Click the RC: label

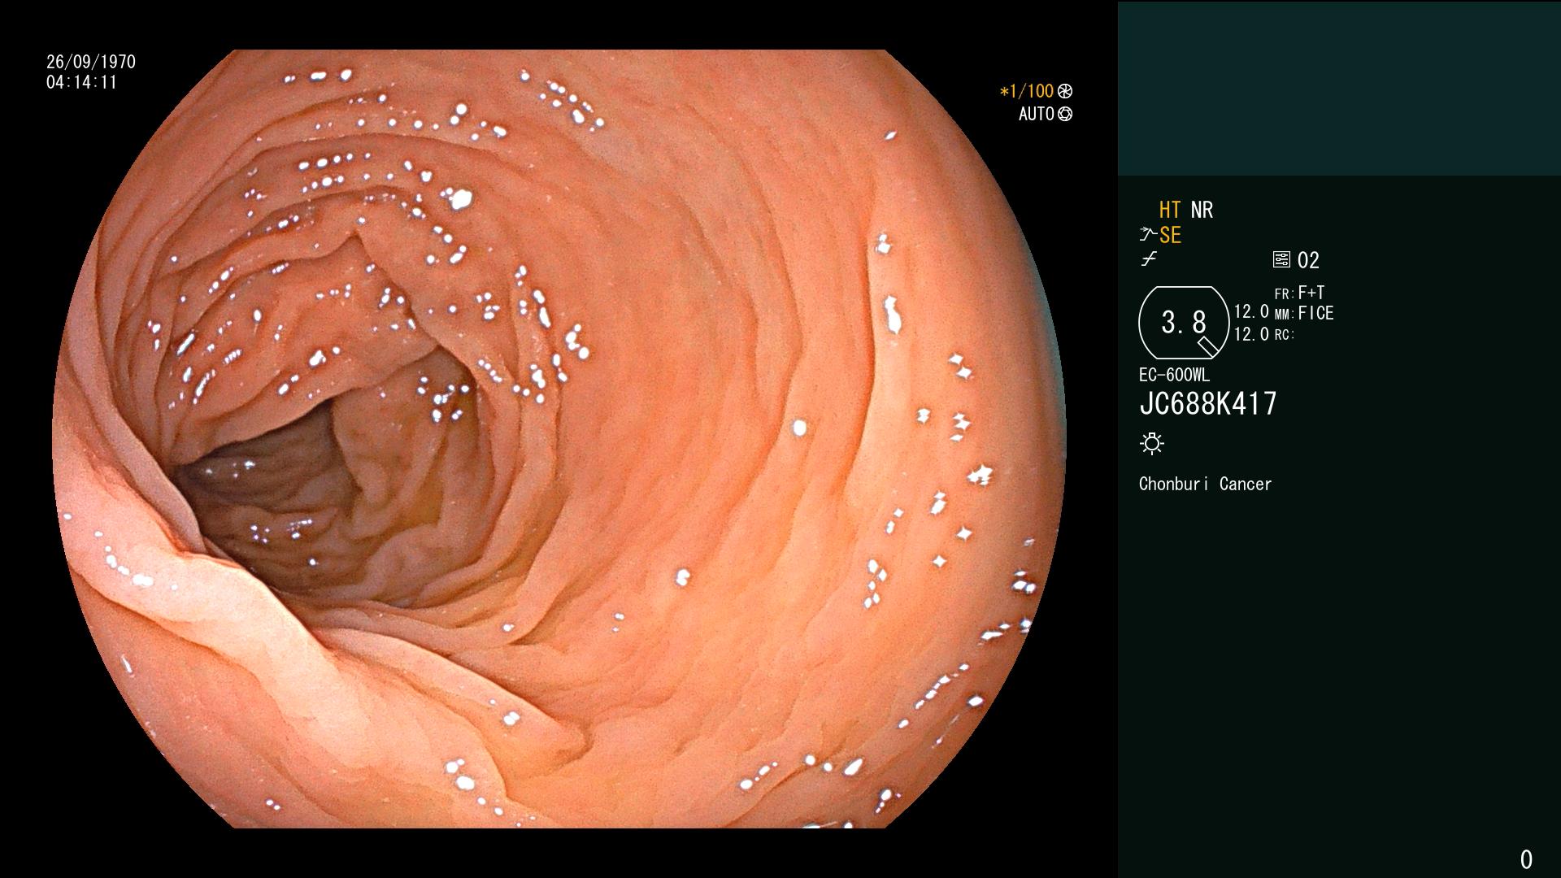click(x=1284, y=335)
